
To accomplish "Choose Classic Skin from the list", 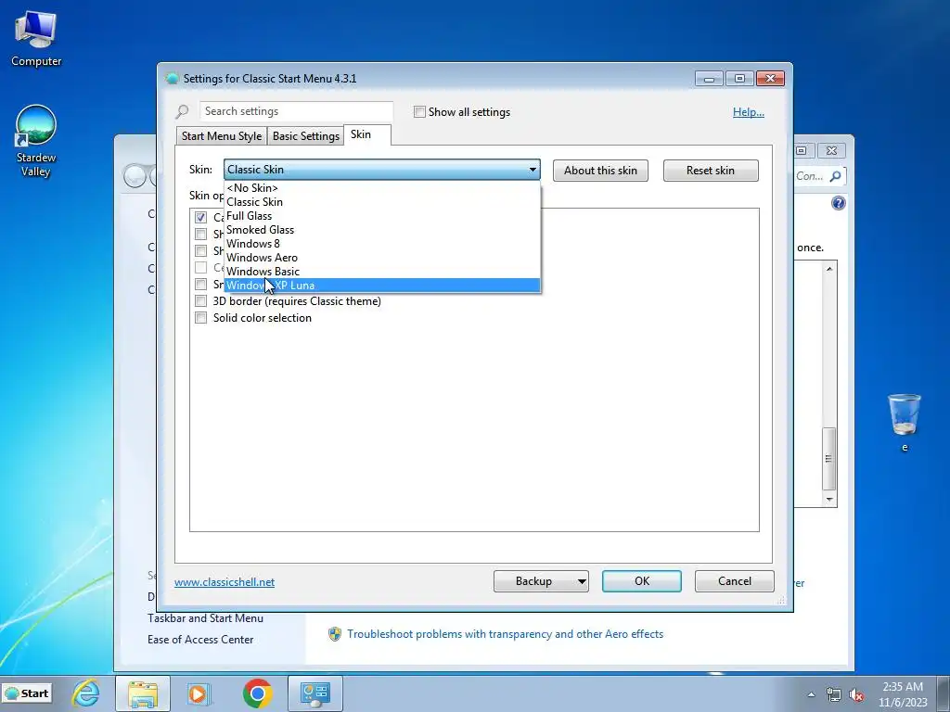I will 381,201.
